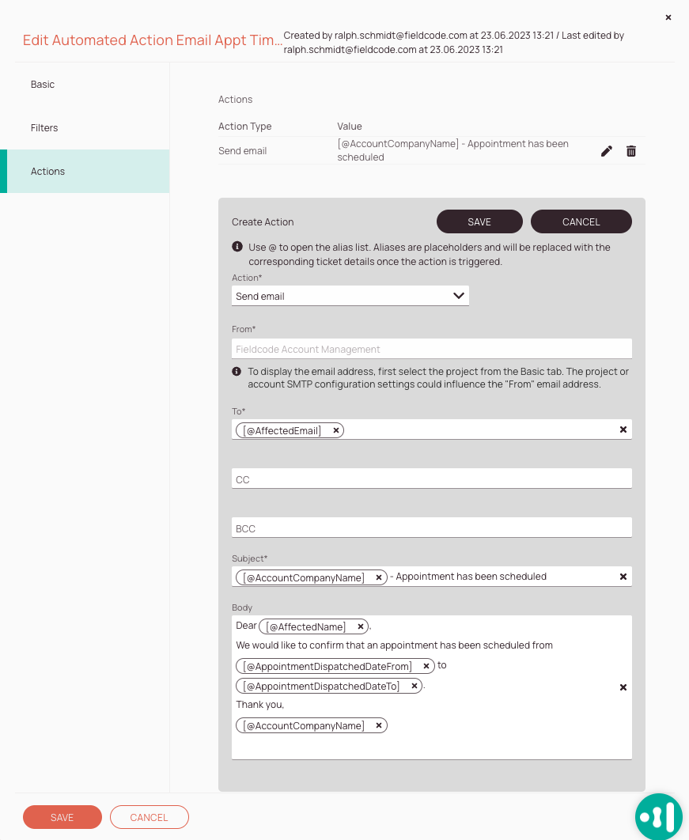Viewport: 689px width, 840px height.
Task: Open the Fieldcode help widget icon
Action: click(x=658, y=816)
